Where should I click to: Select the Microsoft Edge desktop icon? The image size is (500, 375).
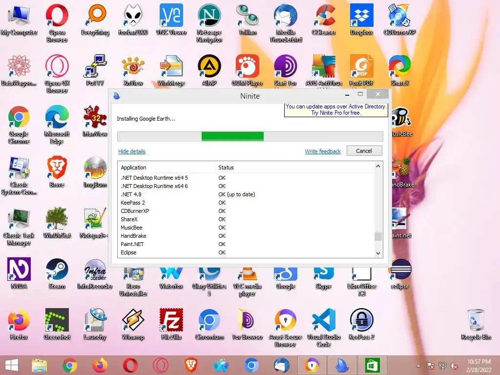57,125
